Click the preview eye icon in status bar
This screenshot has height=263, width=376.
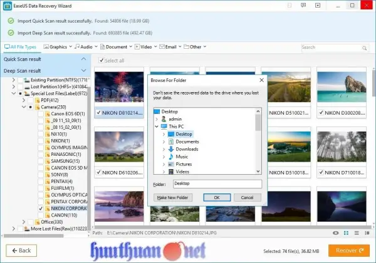coord(336,233)
